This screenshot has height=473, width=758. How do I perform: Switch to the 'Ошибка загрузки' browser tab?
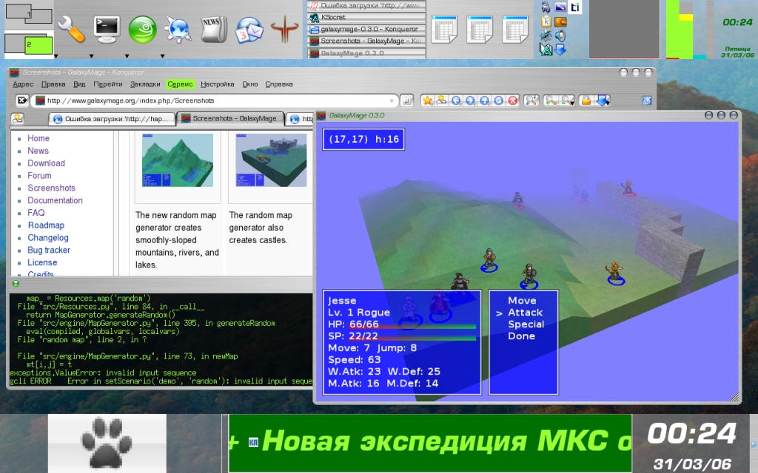click(x=111, y=119)
